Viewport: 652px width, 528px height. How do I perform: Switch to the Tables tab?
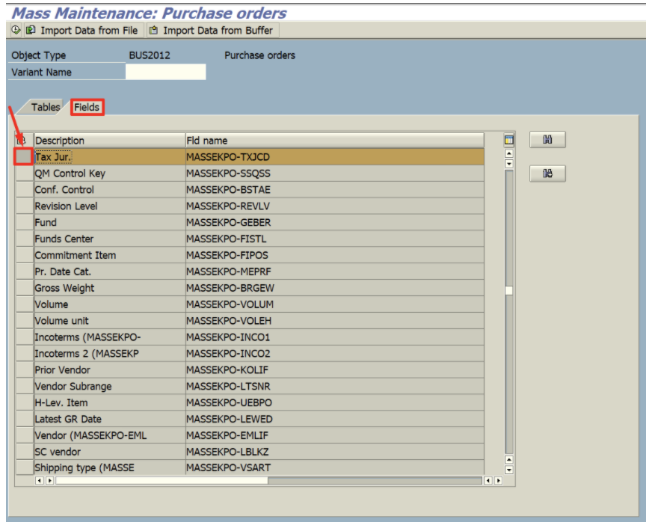(45, 107)
